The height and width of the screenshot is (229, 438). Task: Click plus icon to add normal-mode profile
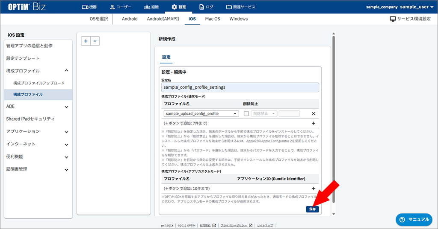pyautogui.click(x=313, y=123)
